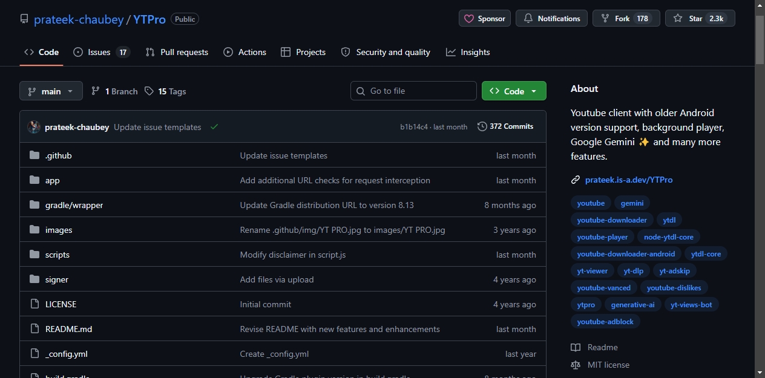This screenshot has height=378, width=765.
Task: Open the signer folder
Action: (x=57, y=279)
